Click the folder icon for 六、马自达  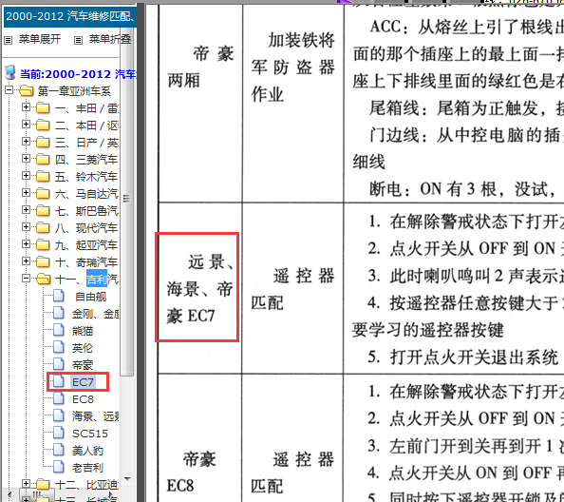[x=43, y=193]
